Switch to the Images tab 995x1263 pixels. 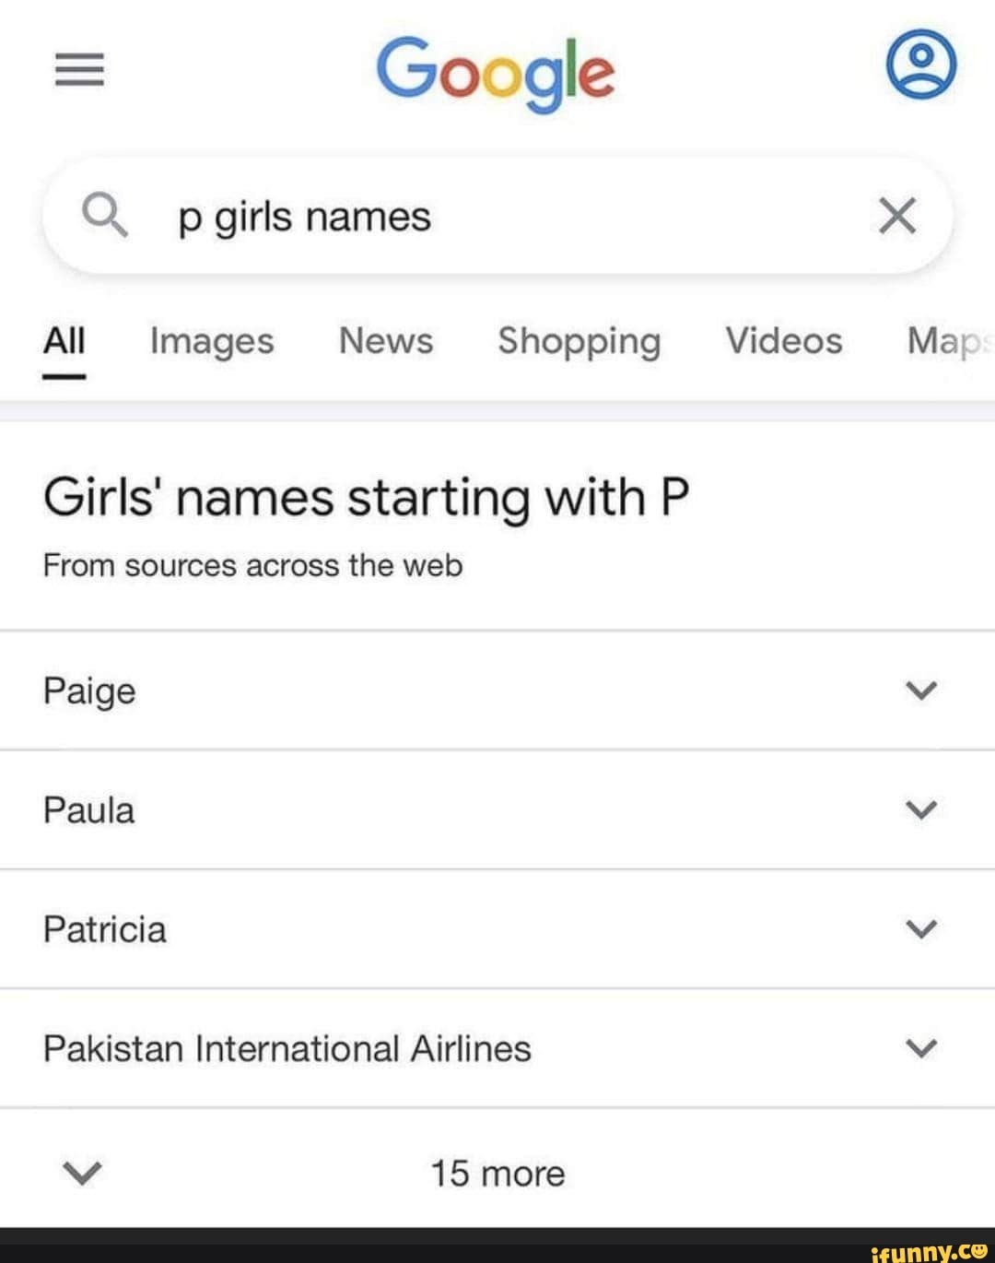pyautogui.click(x=211, y=341)
